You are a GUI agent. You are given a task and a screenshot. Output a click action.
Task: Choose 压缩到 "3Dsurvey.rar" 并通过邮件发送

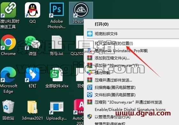click(x=131, y=102)
